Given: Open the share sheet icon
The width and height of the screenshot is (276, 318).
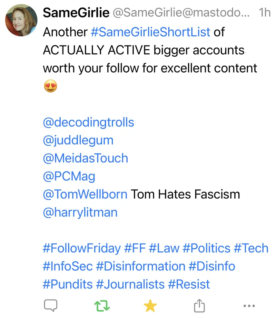Looking at the screenshot, I should click(199, 305).
